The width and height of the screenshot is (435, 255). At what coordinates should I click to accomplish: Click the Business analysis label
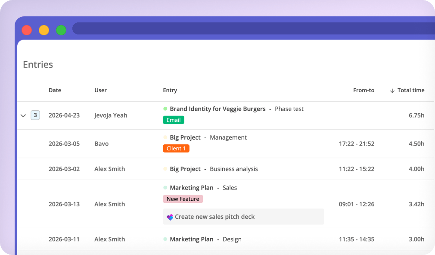click(234, 169)
